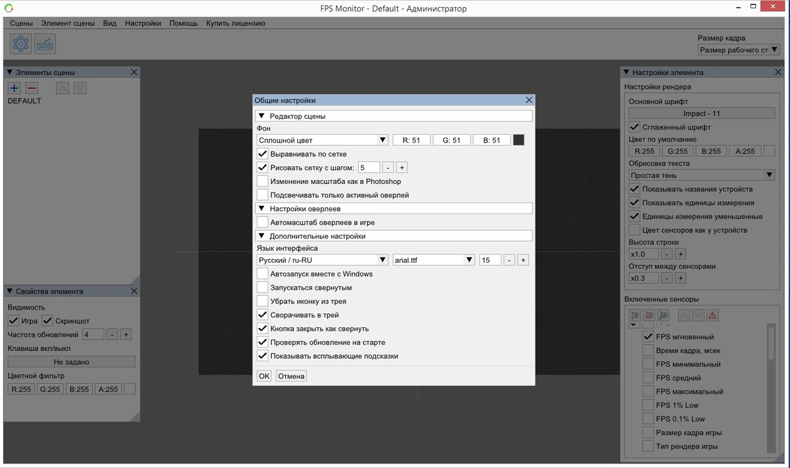Collapse Элементы сцены panel triangle

(10, 72)
